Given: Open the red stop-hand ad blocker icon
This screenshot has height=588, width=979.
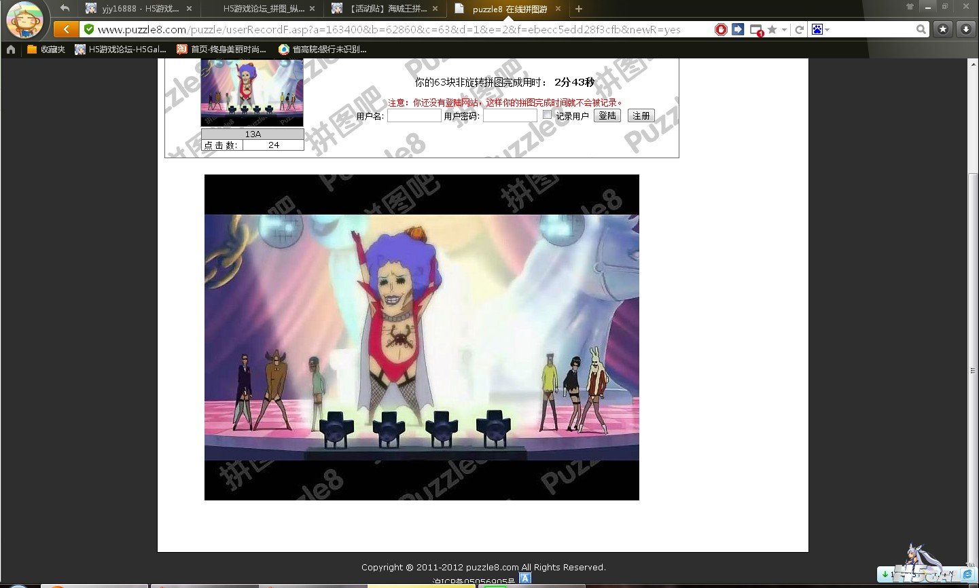Looking at the screenshot, I should (x=721, y=29).
